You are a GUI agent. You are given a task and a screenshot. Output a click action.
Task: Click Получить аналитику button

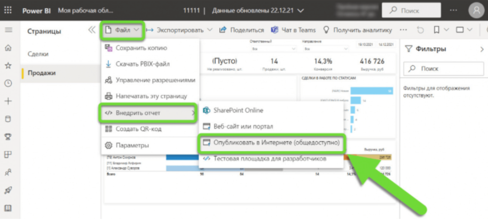click(357, 30)
